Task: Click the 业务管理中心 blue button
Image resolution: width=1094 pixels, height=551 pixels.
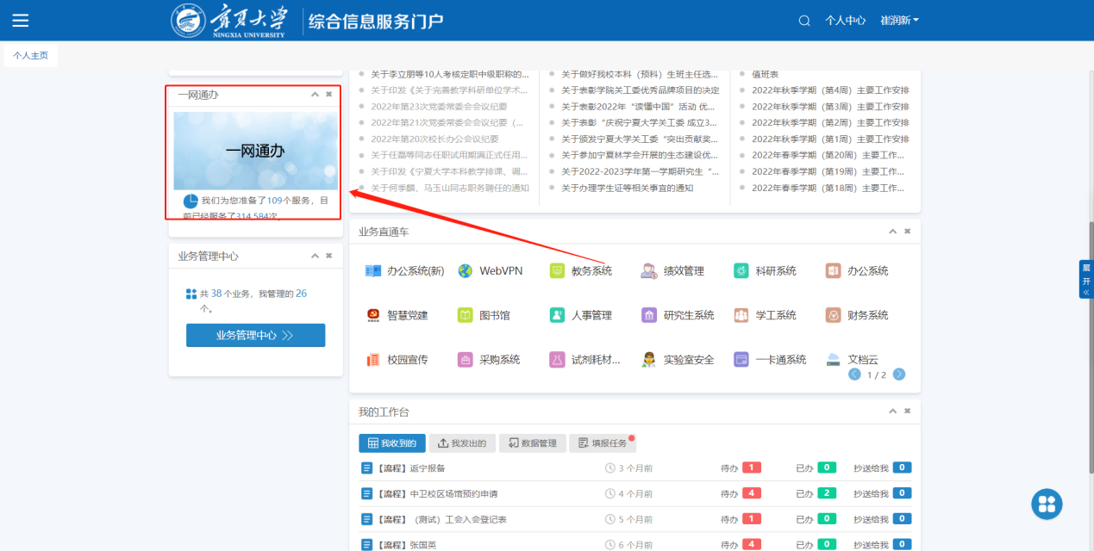Action: point(255,336)
